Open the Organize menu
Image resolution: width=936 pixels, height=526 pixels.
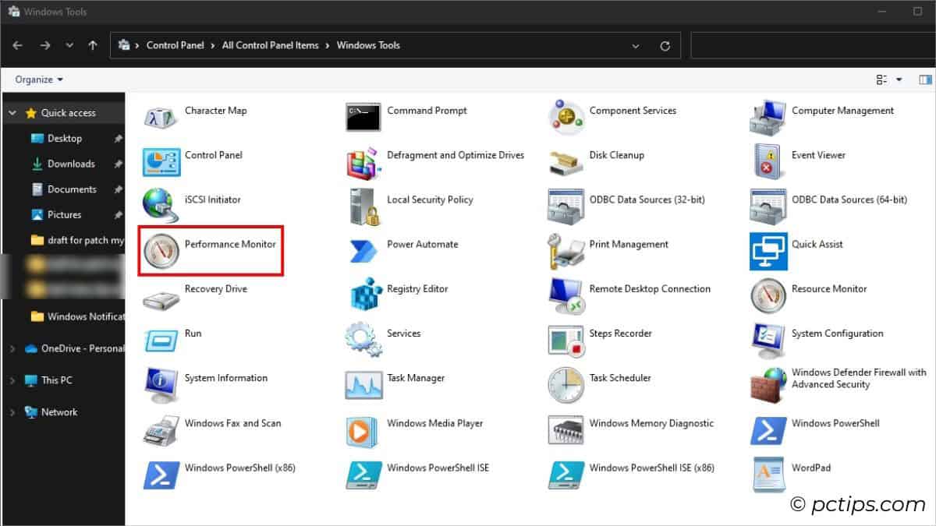click(39, 79)
